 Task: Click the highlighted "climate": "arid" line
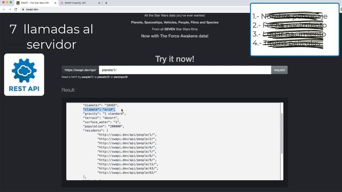99,109
